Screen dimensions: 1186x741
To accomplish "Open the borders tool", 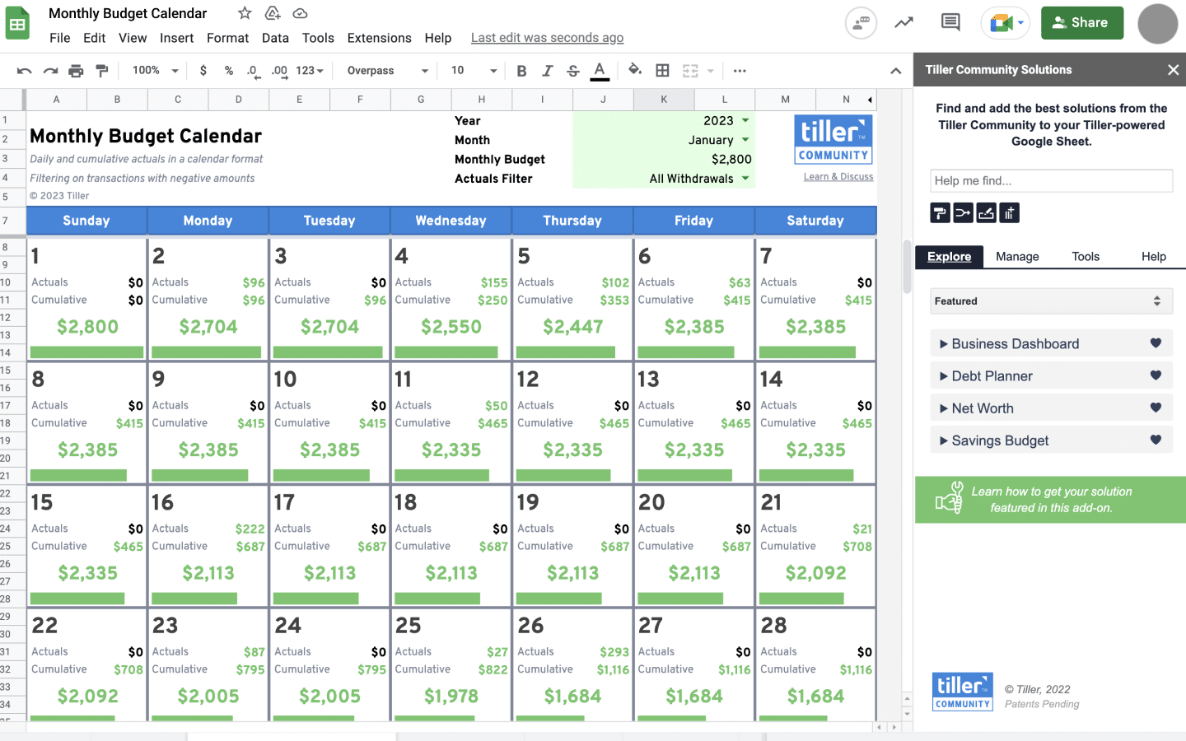I will [x=663, y=71].
